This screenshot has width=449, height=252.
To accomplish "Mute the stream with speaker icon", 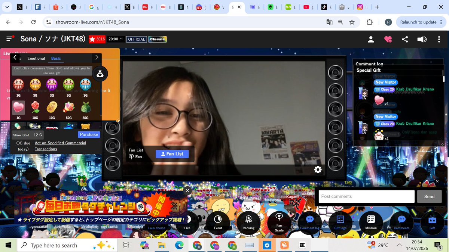I will [x=422, y=39].
